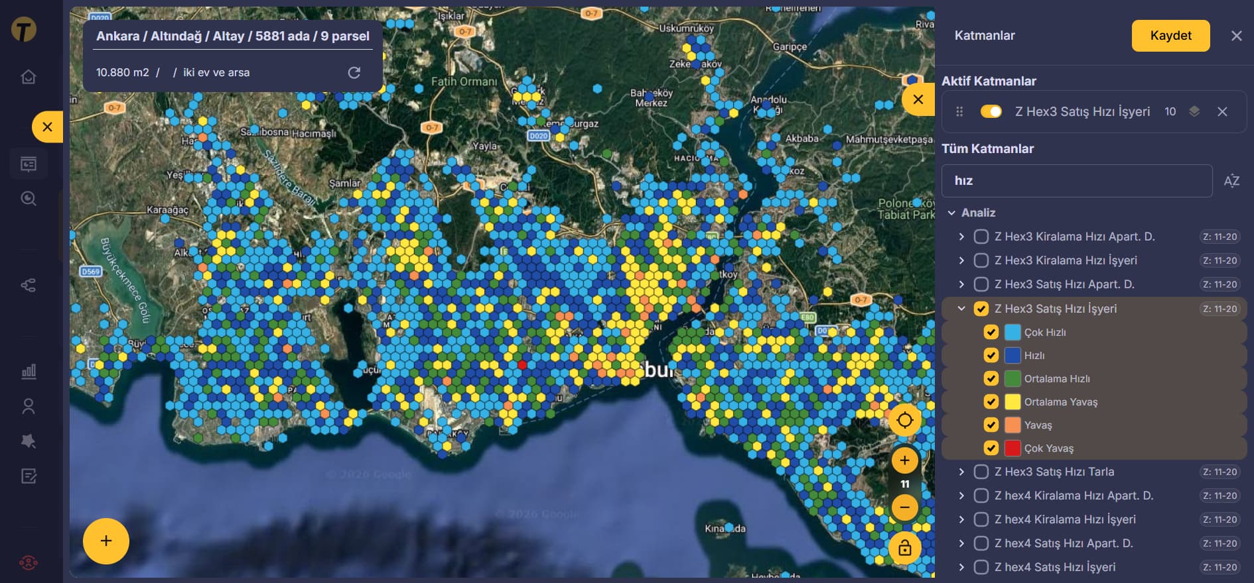This screenshot has width=1254, height=583.
Task: Click the red Çok Yavaş swatch
Action: [x=1012, y=449]
